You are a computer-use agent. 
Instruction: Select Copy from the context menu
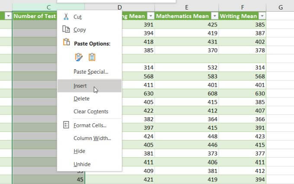[x=89, y=30]
